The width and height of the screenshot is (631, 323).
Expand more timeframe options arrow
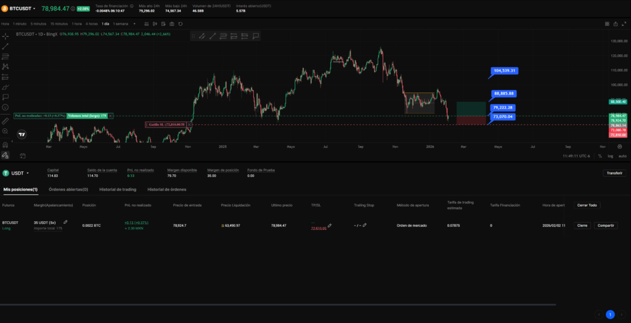click(133, 23)
